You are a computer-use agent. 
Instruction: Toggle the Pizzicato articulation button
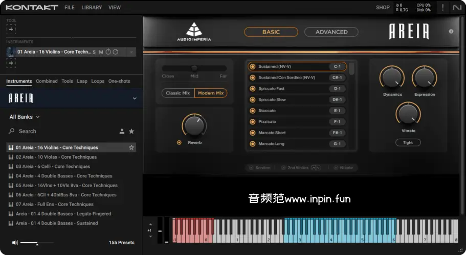(x=252, y=122)
